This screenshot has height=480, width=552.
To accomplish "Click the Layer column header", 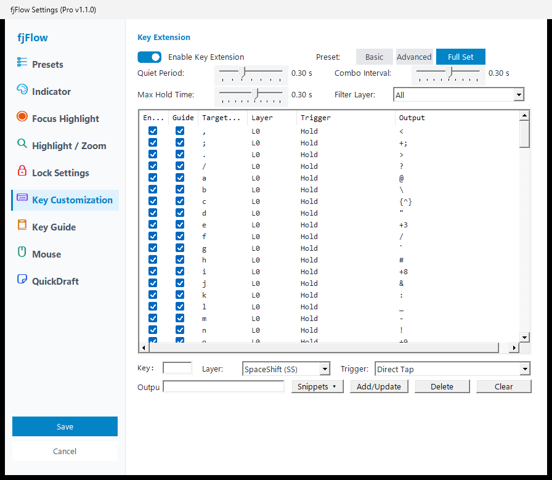I will (x=272, y=118).
